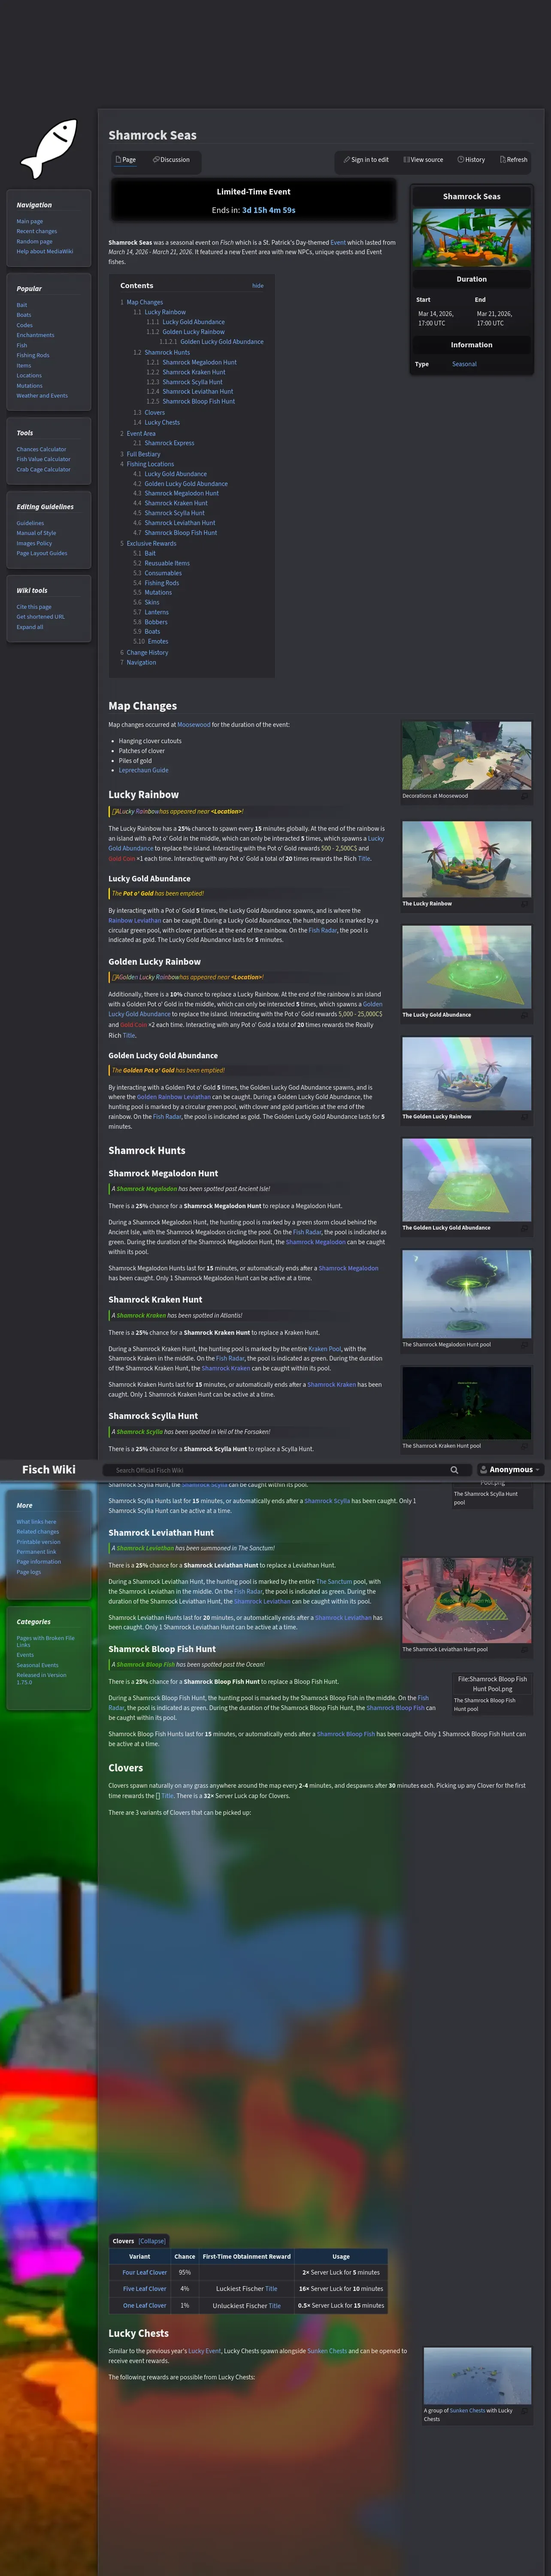Open the Chances Calculator tool
This screenshot has height=2576, width=551.
[x=41, y=449]
